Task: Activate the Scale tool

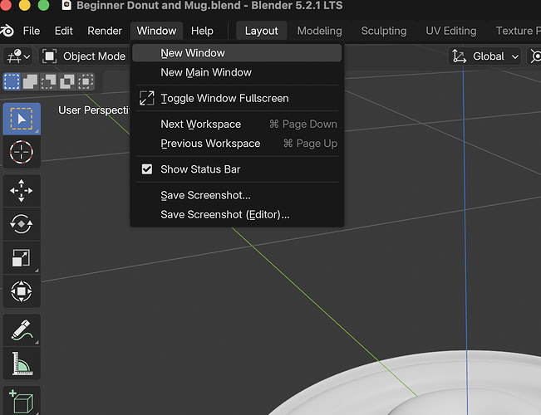Action: click(x=22, y=257)
